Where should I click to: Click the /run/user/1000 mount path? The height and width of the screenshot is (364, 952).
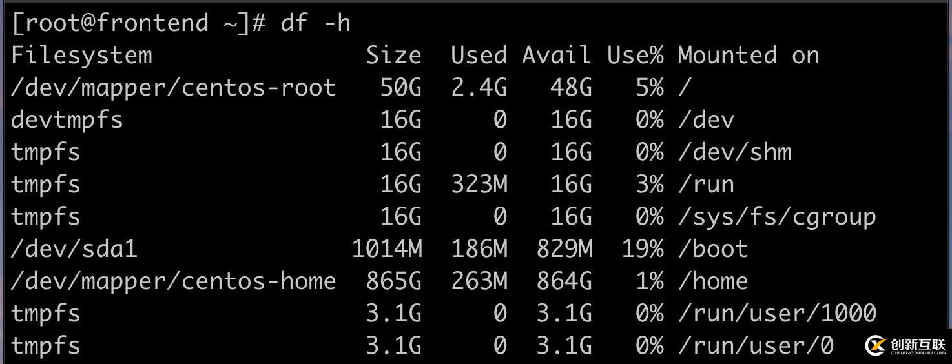[x=777, y=314]
